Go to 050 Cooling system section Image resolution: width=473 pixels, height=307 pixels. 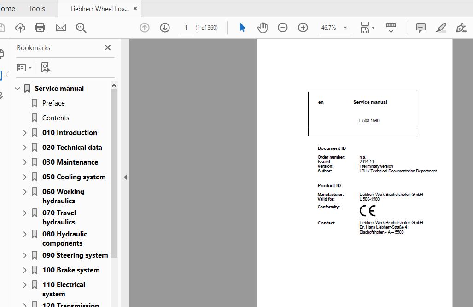click(74, 177)
